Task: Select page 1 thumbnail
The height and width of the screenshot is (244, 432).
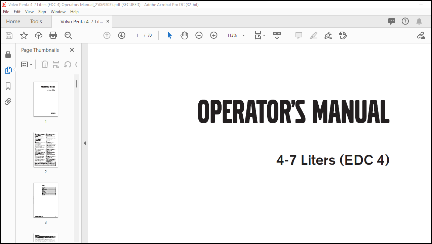Action: [x=46, y=99]
